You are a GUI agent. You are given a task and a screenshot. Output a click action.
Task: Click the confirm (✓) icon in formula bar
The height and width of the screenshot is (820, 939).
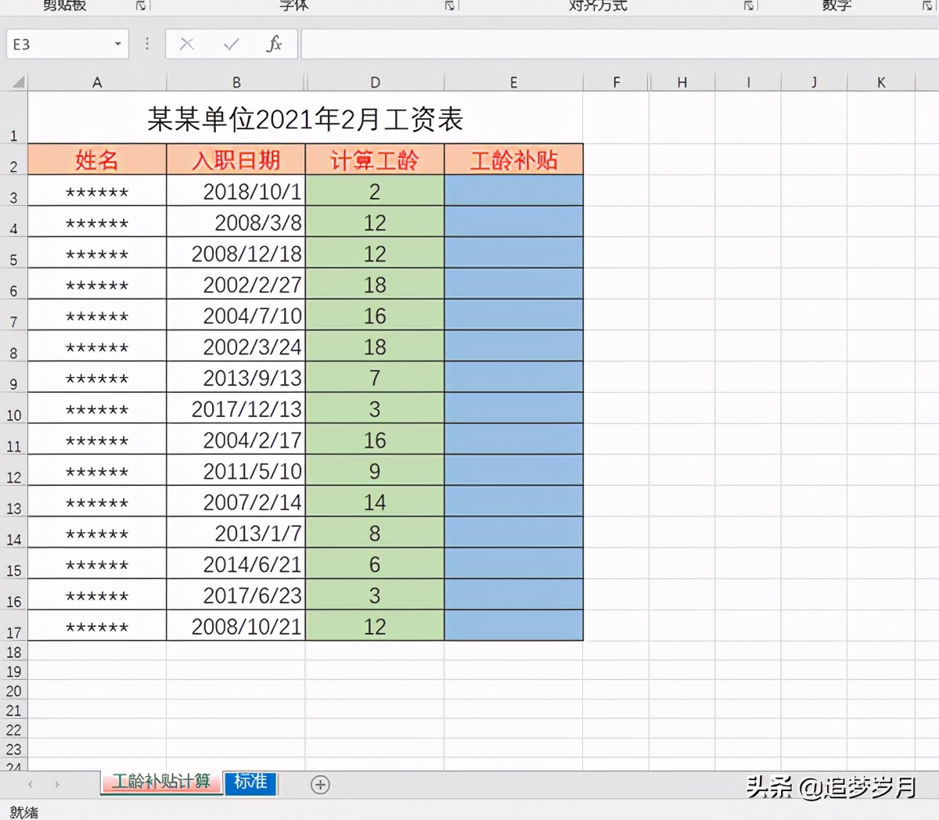[230, 44]
